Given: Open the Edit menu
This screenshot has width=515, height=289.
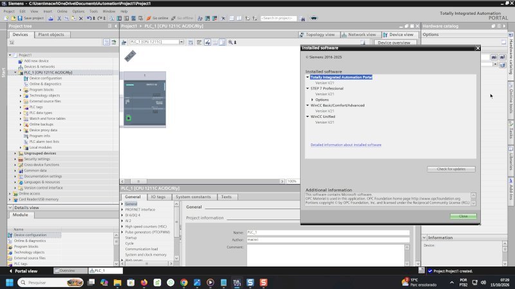Looking at the screenshot, I should pos(23,11).
